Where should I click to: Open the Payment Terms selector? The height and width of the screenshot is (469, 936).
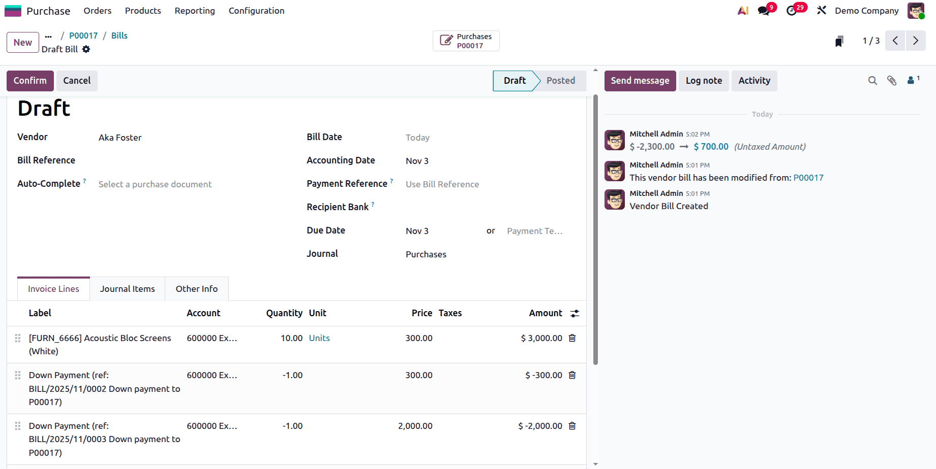click(534, 230)
